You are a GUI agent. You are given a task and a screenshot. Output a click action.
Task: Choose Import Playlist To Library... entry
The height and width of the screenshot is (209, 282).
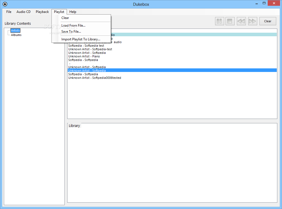(81, 39)
